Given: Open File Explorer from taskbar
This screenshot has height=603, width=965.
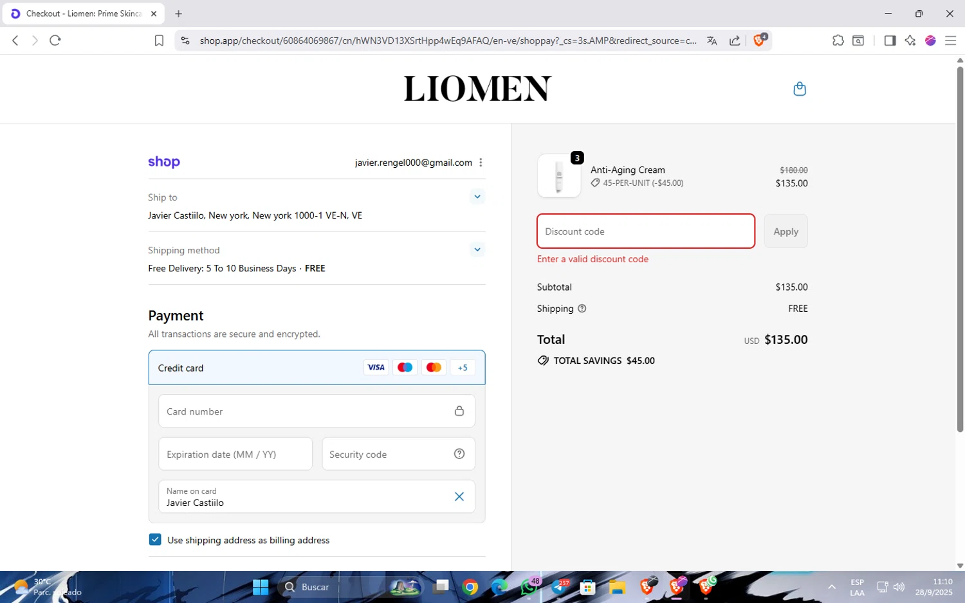Looking at the screenshot, I should [618, 587].
